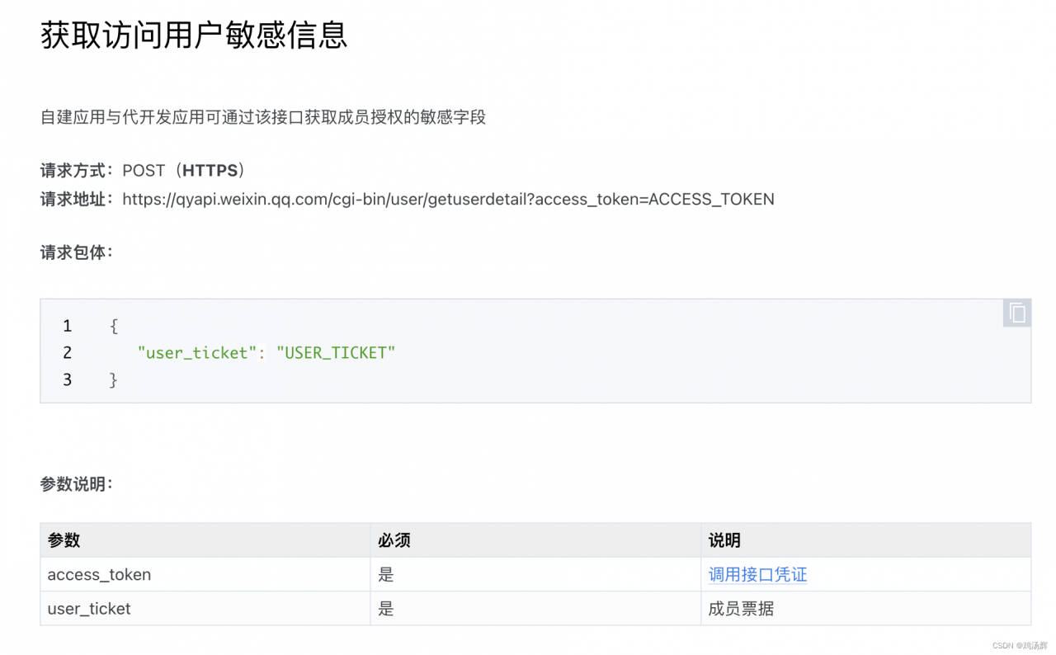Click line number 2 in the code block
This screenshot has width=1056, height=655.
67,352
